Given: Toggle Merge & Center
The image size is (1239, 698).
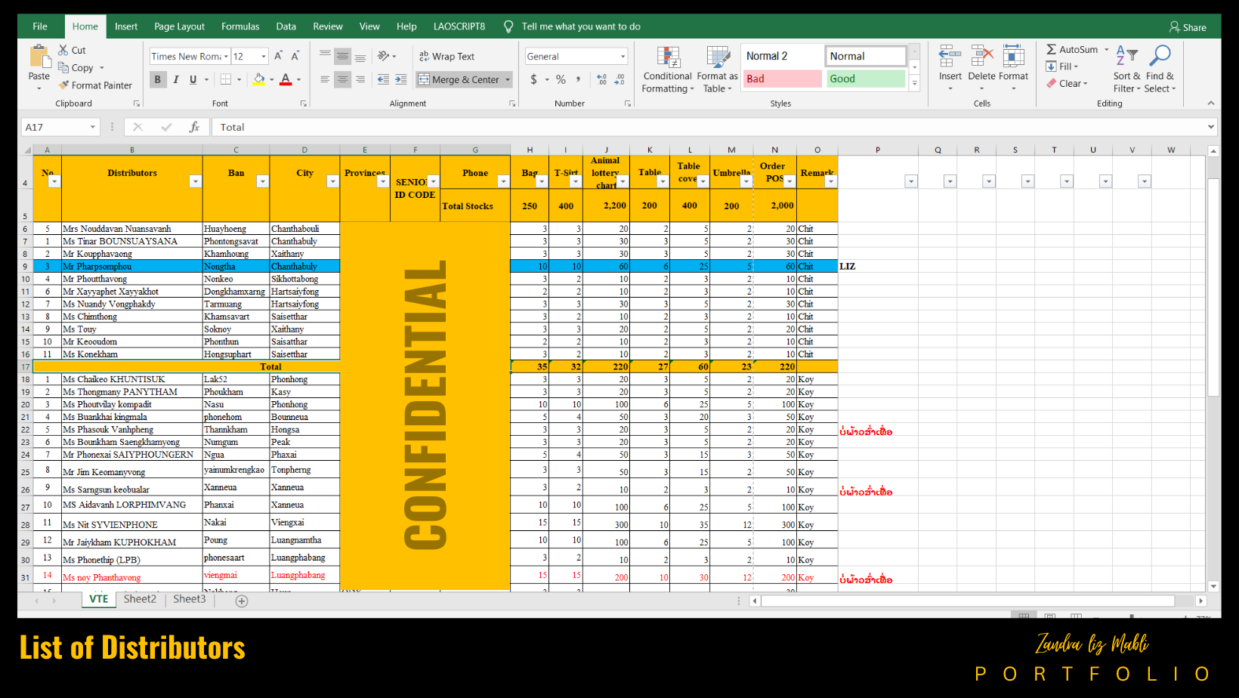Looking at the screenshot, I should pyautogui.click(x=459, y=79).
